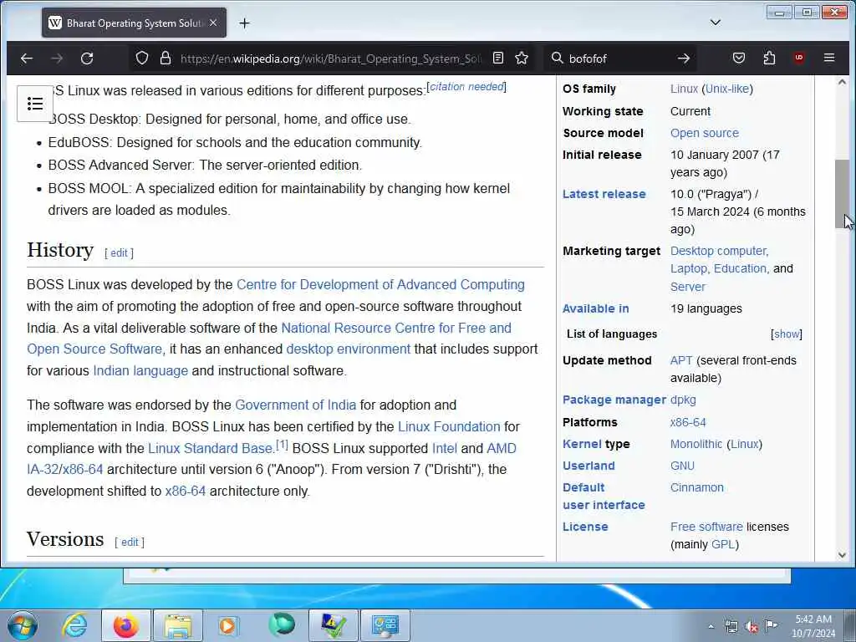Expand the List of languages with show

point(787,334)
